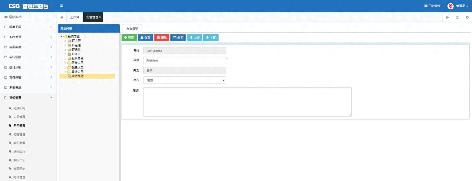Open 人员管理 in the sidebar
The height and width of the screenshot is (181, 472).
[19, 117]
